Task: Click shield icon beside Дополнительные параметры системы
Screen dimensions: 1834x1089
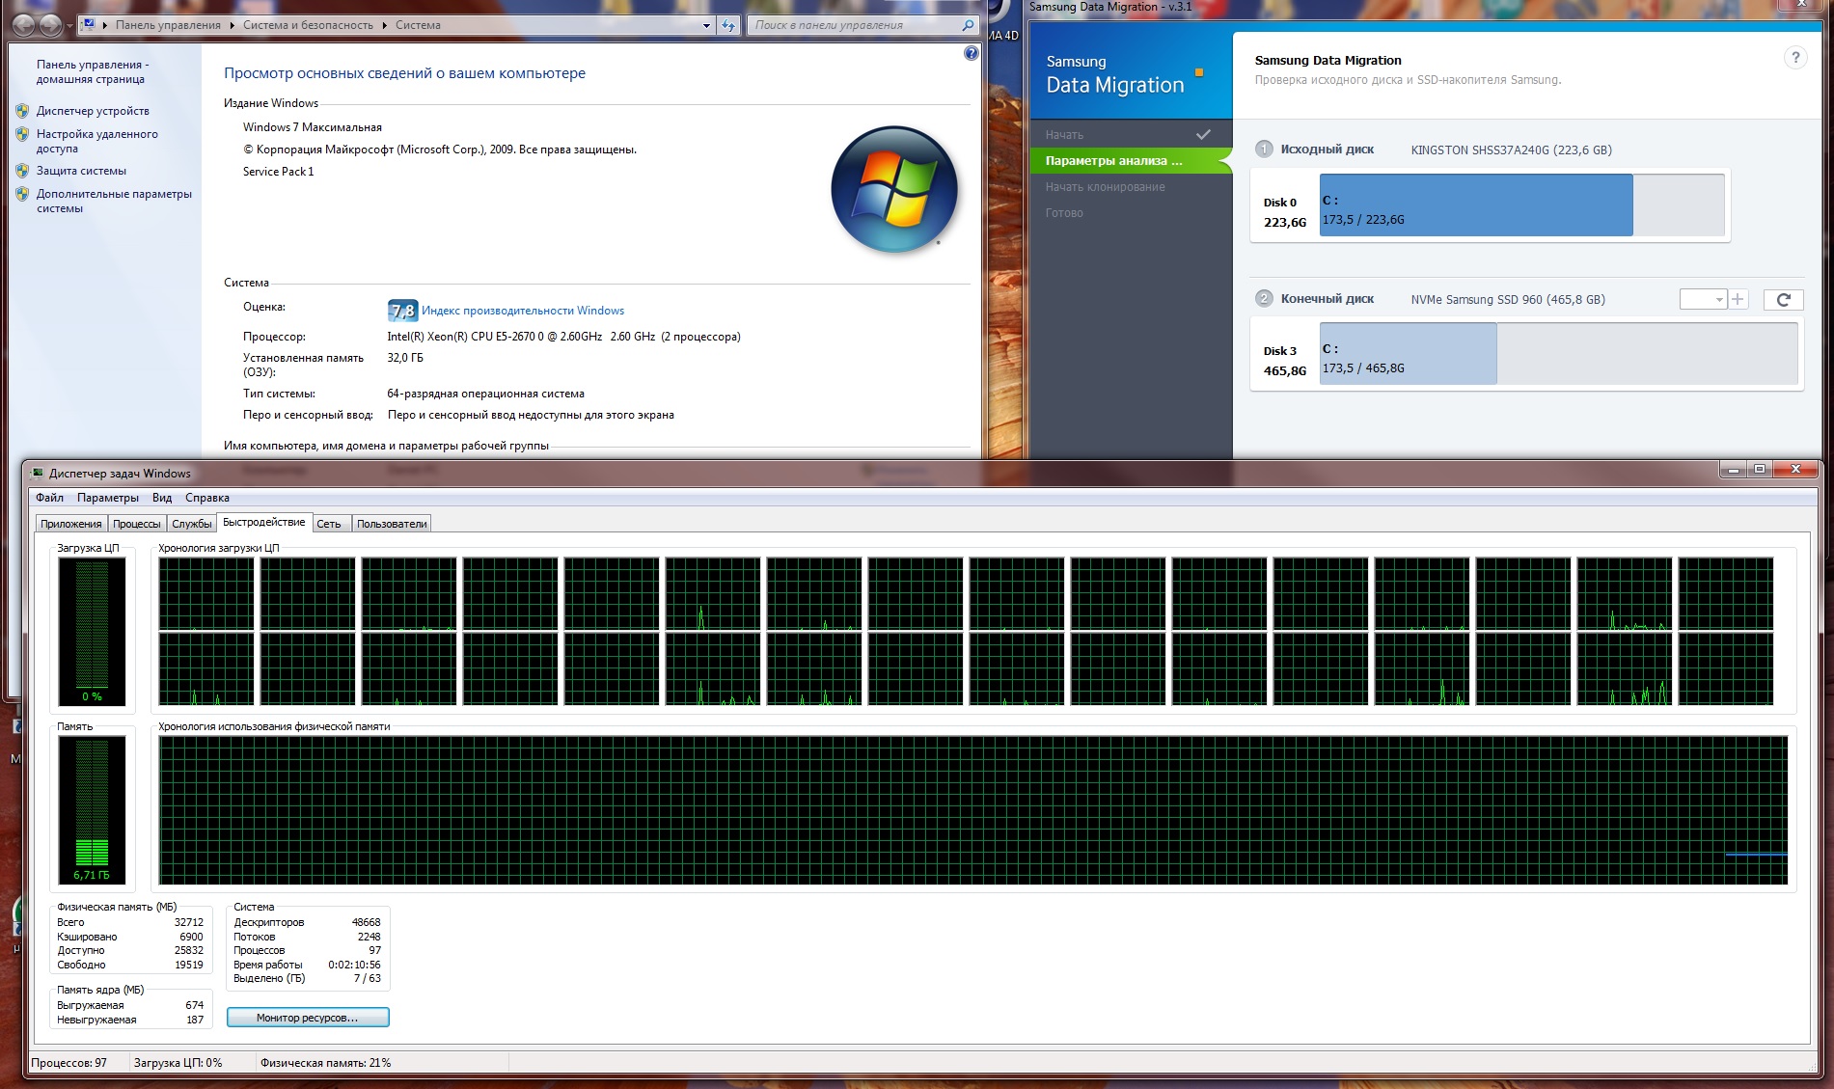Action: point(22,194)
